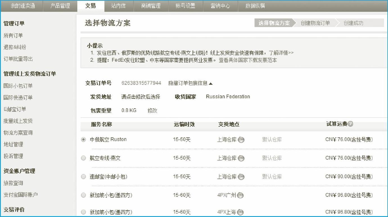Open the 数据纵横 tab

[255, 6]
